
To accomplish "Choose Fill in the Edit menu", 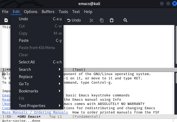I will [x=37, y=99].
